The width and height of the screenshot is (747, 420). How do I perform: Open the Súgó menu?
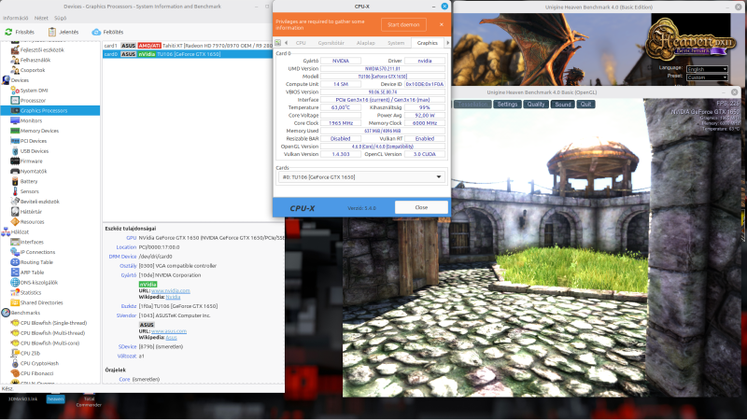[60, 18]
